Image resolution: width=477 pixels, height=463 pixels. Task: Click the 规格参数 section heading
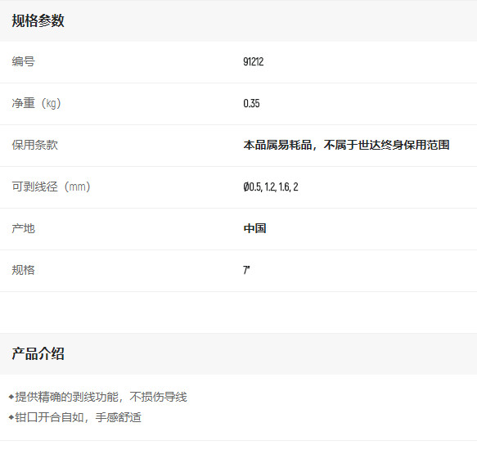(x=38, y=20)
